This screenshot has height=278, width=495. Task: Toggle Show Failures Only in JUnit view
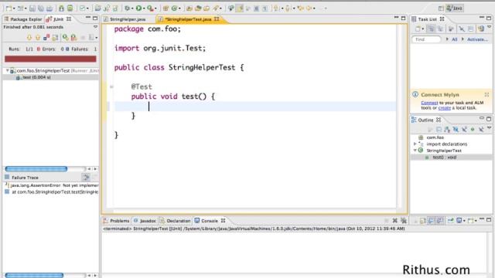(x=46, y=38)
